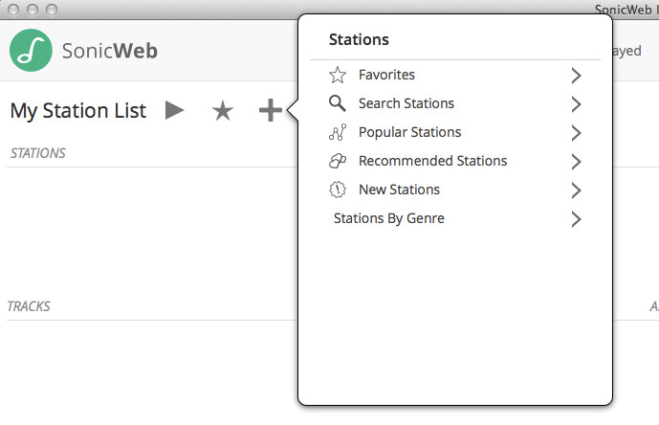659x425 pixels.
Task: Click the plus icon to add station
Action: [x=270, y=111]
